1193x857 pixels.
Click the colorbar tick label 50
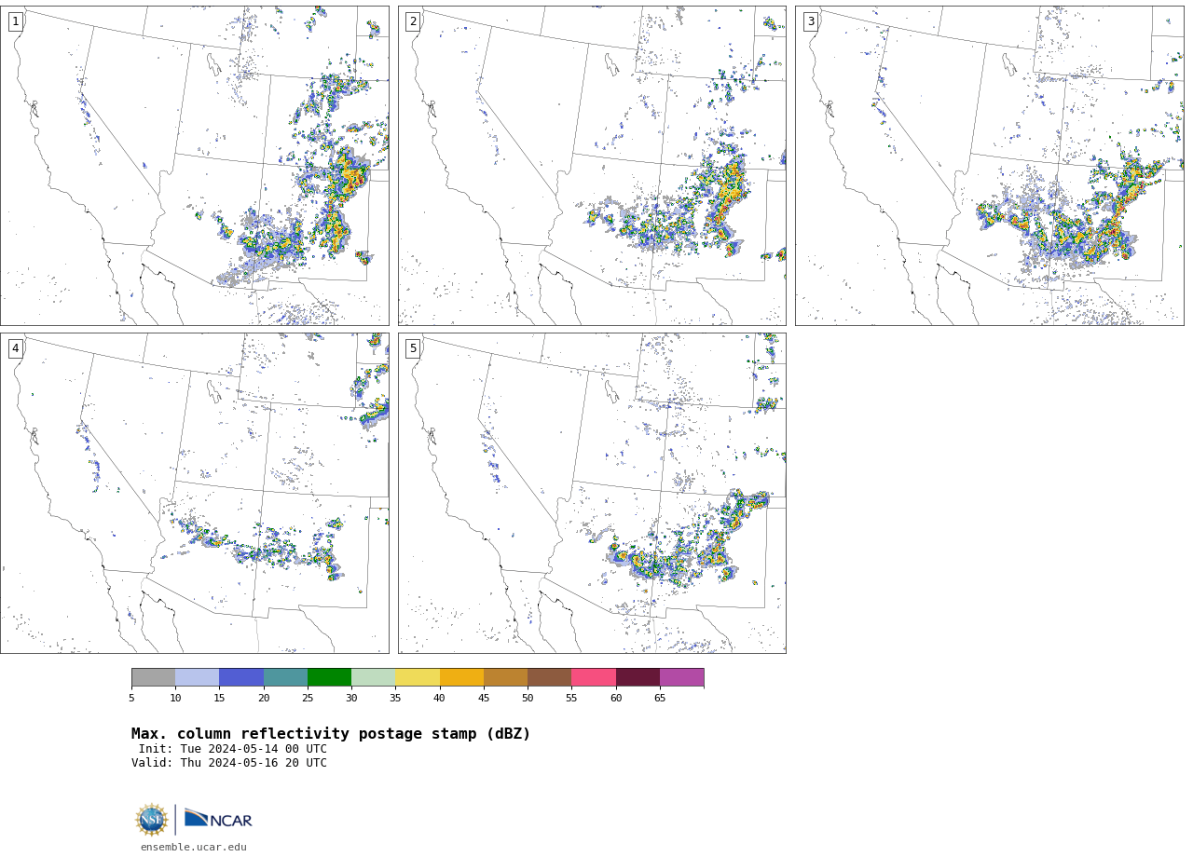click(528, 699)
